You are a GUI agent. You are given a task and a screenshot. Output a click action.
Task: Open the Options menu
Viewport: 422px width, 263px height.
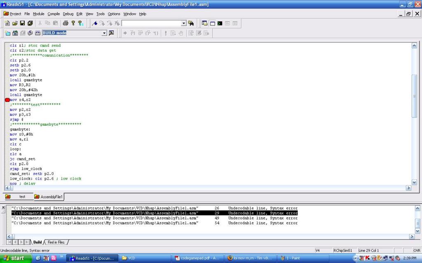[x=114, y=14]
